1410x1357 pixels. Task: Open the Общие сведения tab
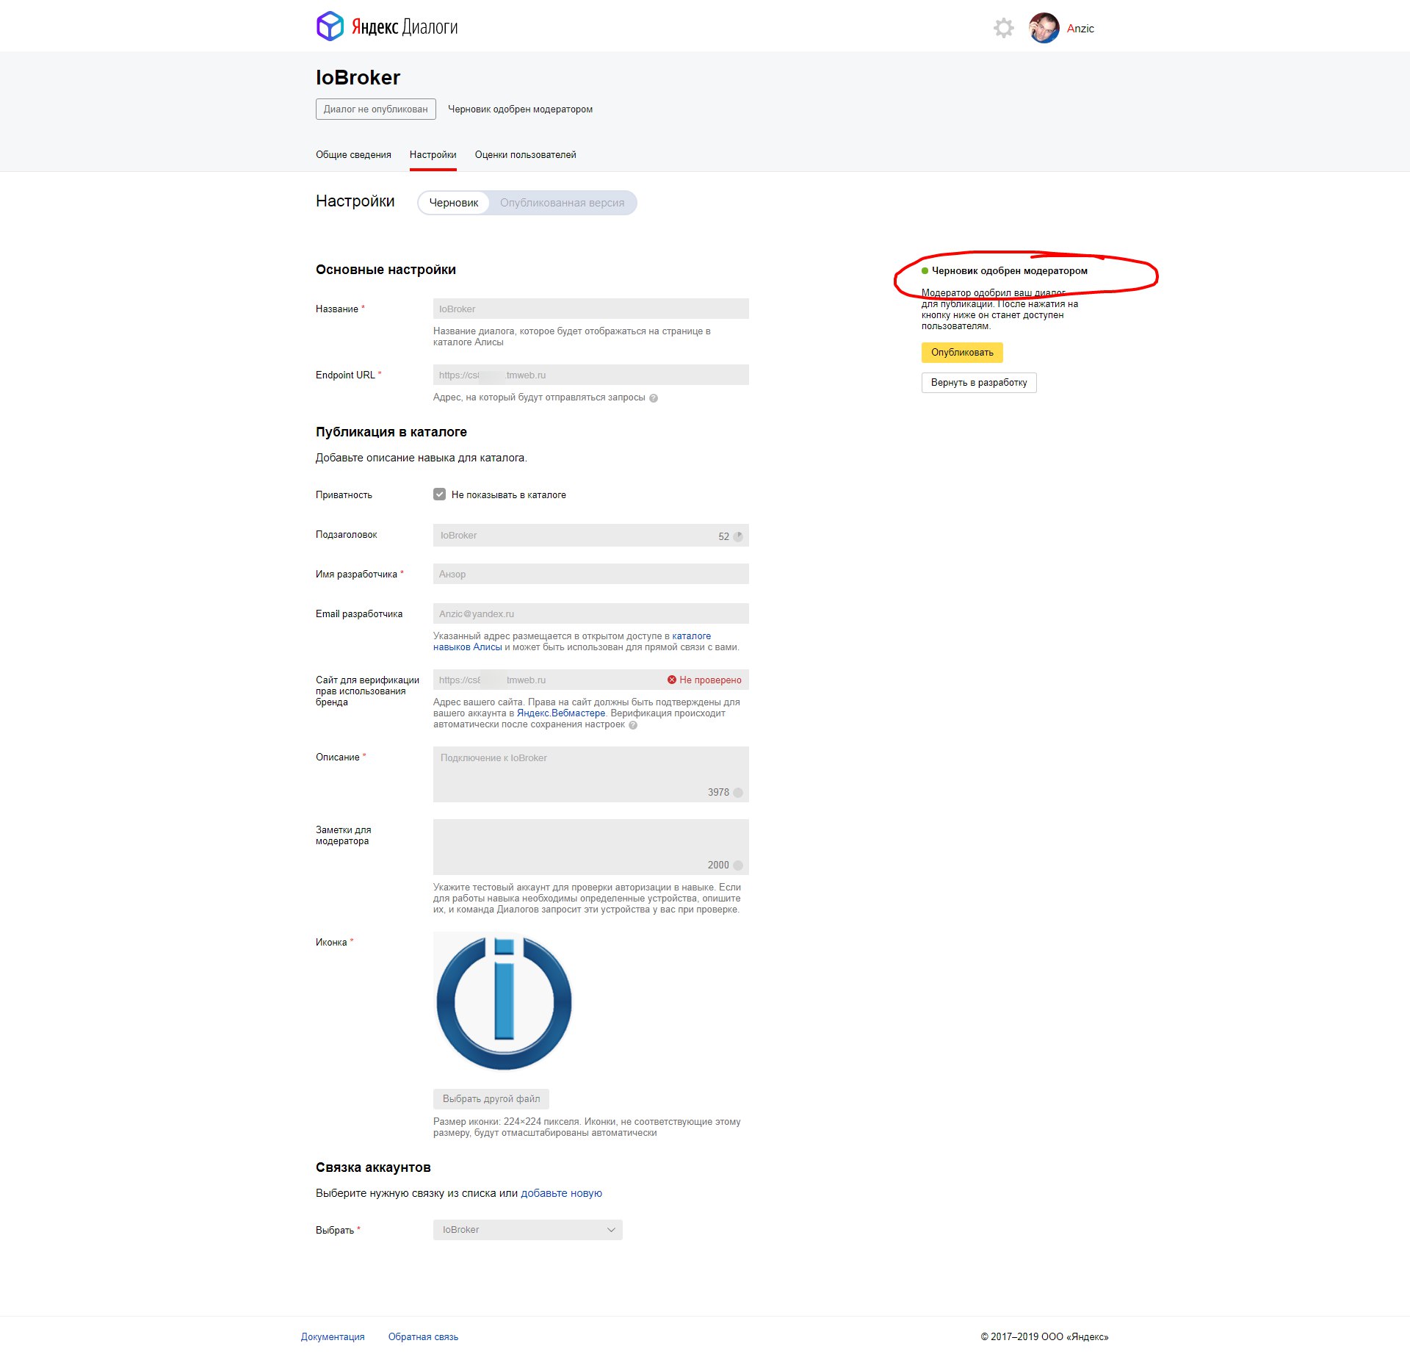pos(353,155)
